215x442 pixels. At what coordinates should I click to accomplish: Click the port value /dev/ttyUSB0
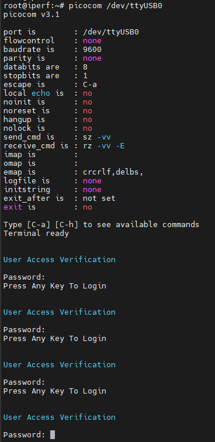(111, 32)
